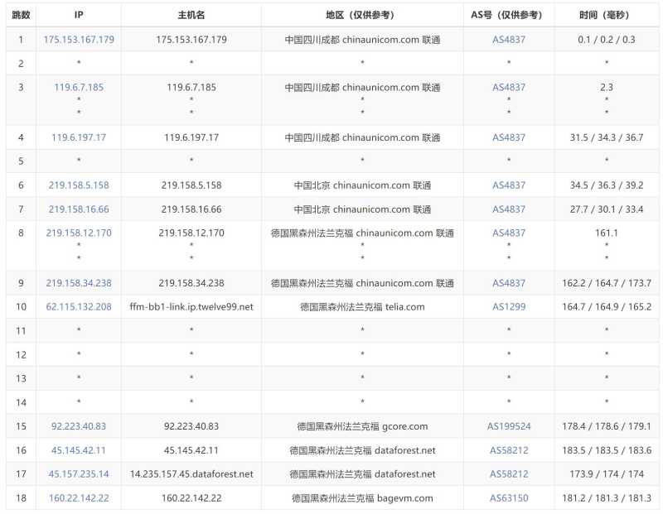Click the 219.158.16.66 IP link

[79, 209]
